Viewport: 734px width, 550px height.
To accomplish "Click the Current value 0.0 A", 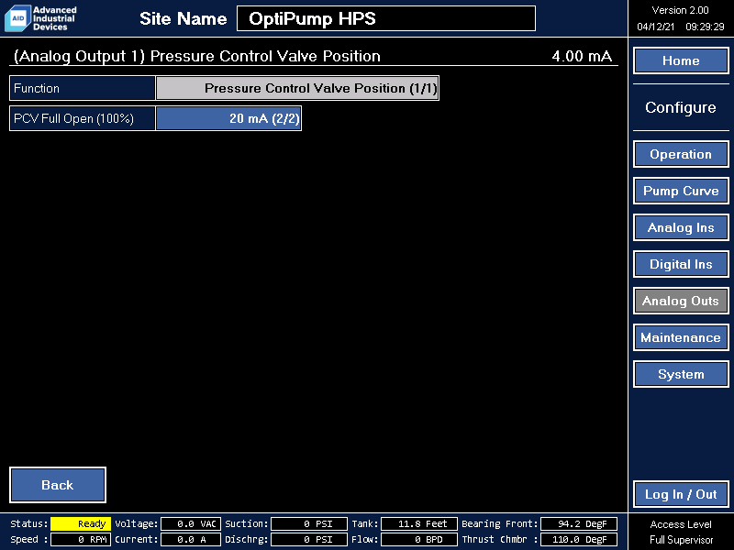I will coord(191,539).
